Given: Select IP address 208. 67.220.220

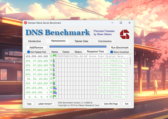Looking at the screenshot, I should click(x=37, y=65).
